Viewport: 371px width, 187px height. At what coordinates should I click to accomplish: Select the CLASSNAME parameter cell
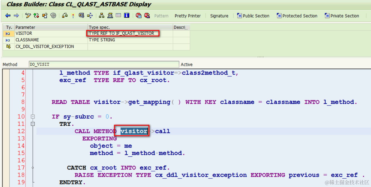(x=51, y=40)
